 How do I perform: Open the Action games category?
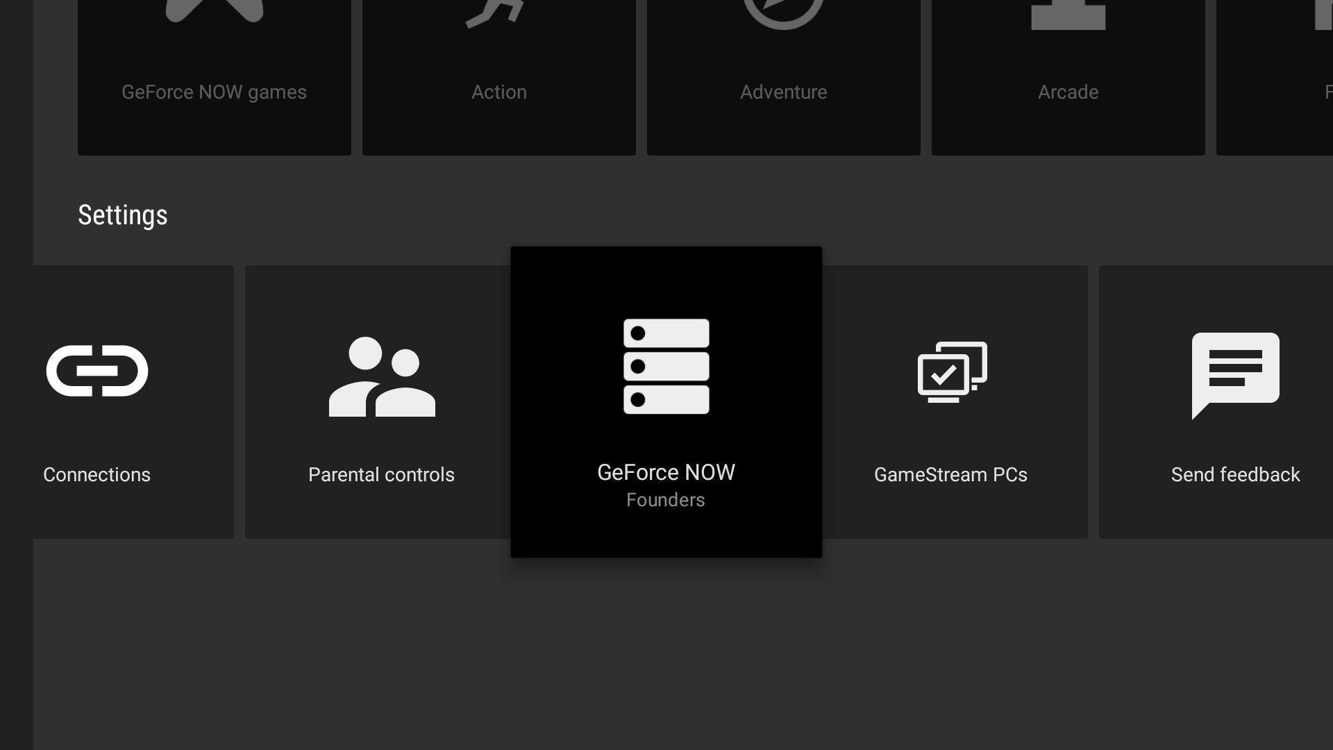pyautogui.click(x=499, y=78)
